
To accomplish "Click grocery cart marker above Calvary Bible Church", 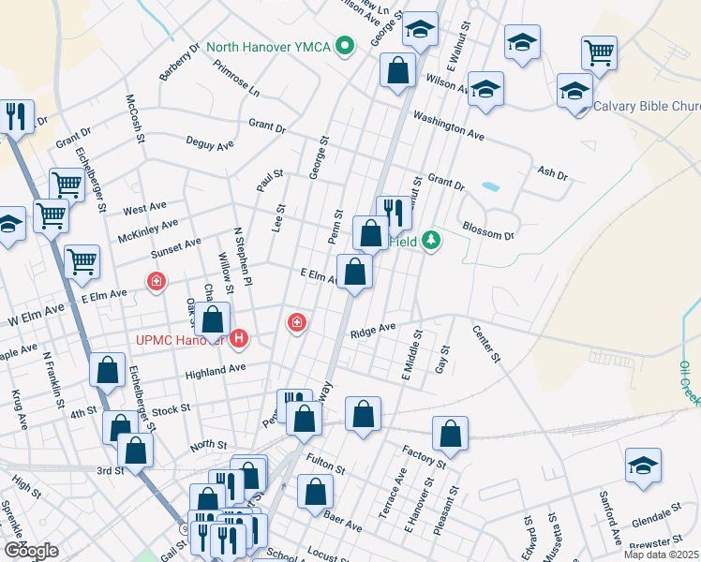I will tap(599, 55).
